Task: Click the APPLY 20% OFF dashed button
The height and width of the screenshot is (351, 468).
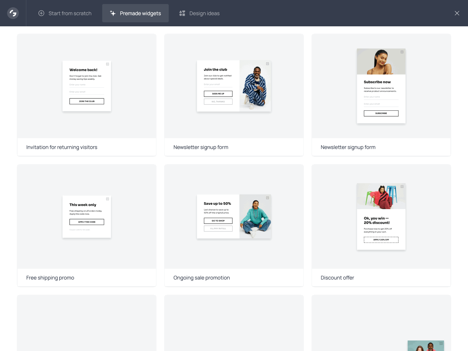Action: [381, 239]
